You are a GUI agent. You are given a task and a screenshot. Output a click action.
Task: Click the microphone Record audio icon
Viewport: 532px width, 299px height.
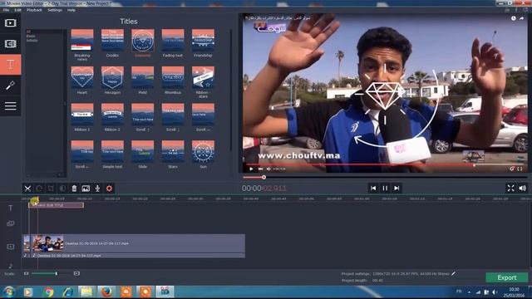[97, 189]
